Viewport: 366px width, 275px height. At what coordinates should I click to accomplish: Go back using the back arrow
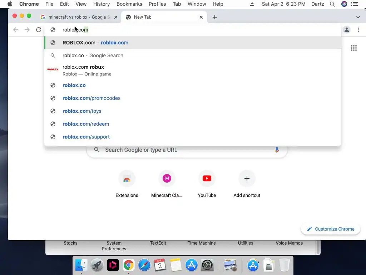16,30
